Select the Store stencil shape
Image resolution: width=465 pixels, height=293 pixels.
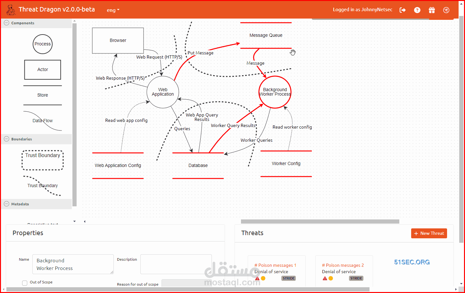(x=43, y=95)
